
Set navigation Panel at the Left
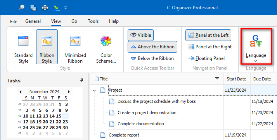pyautogui.click(x=208, y=35)
